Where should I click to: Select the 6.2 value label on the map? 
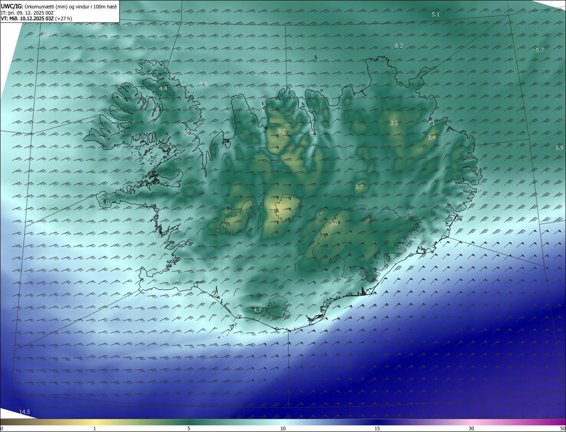click(399, 46)
